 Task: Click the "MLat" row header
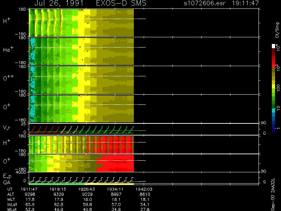coord(12,209)
